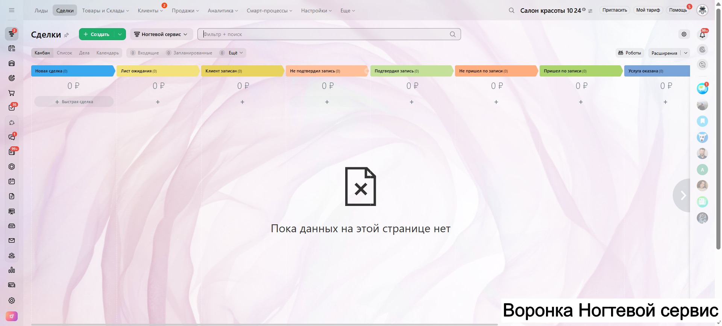This screenshot has width=722, height=326.
Task: Open the calendar icon in left sidebar
Action: pos(12,182)
